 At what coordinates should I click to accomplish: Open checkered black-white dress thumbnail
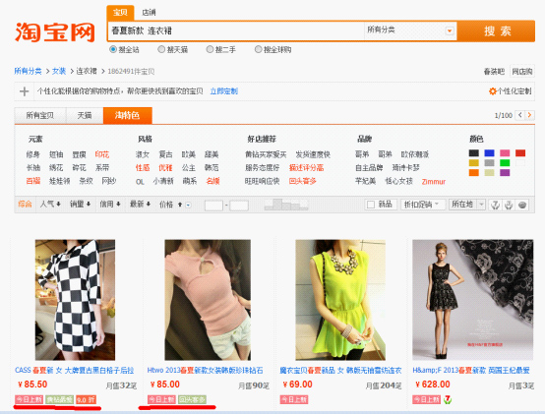75,300
